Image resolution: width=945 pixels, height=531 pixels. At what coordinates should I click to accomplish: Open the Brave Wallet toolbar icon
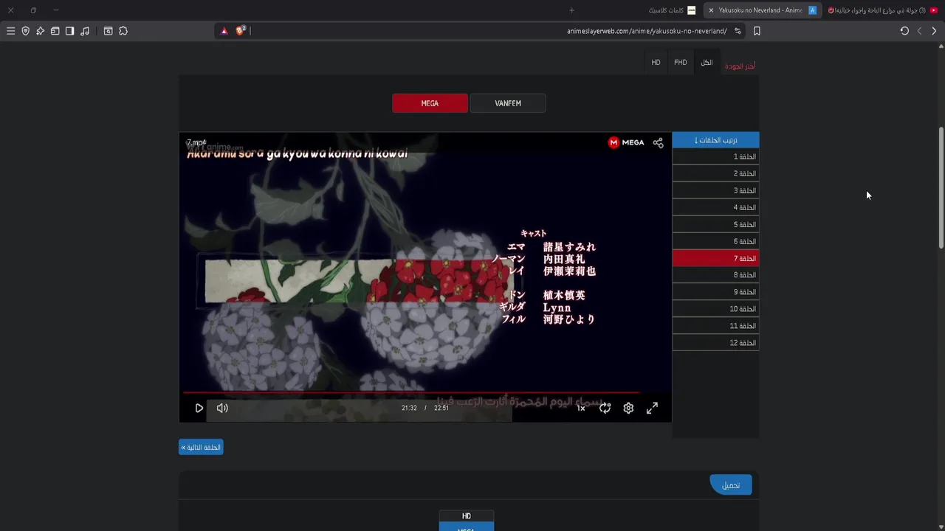pyautogui.click(x=55, y=31)
